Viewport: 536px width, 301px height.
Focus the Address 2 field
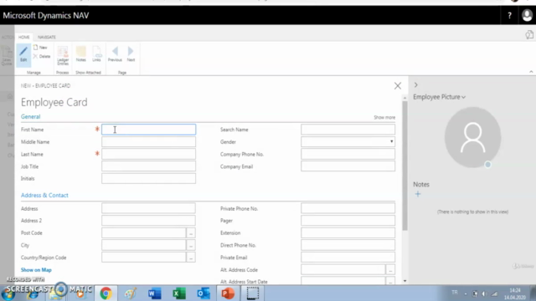[149, 221]
